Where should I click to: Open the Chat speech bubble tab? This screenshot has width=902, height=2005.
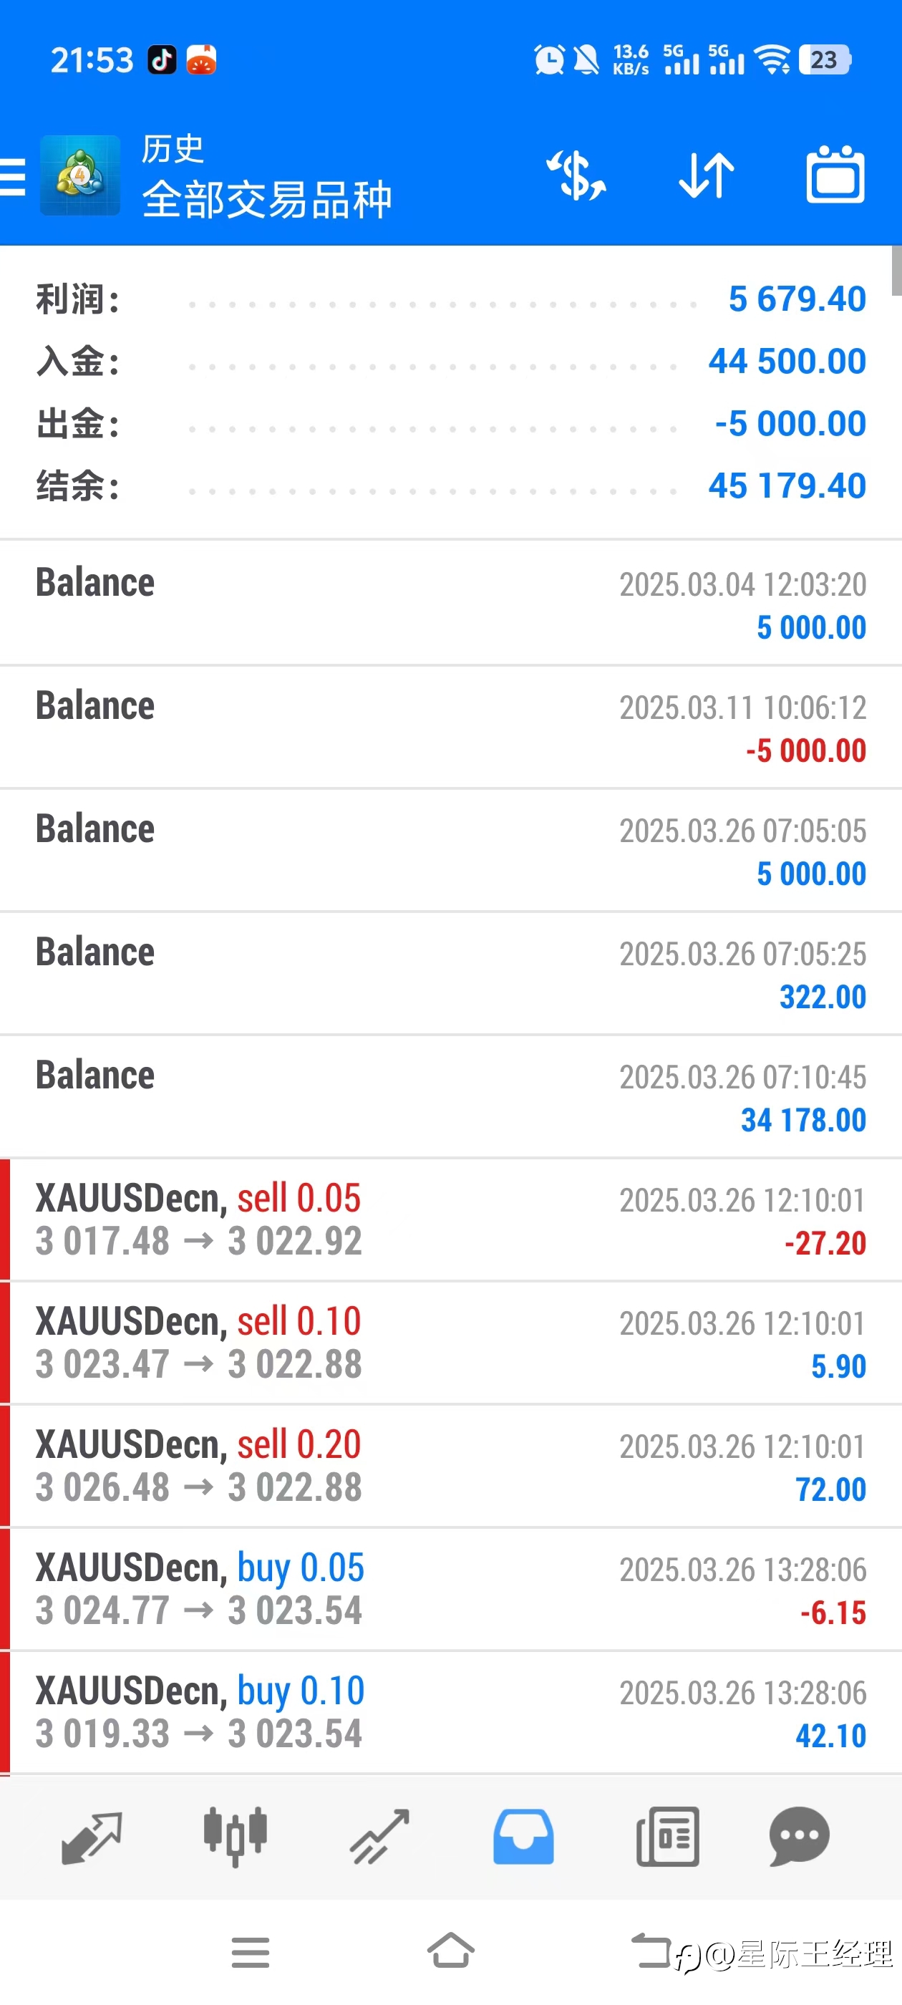coord(799,1837)
